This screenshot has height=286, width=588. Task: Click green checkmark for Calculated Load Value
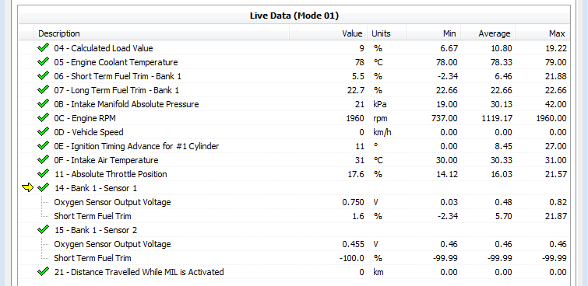click(x=43, y=47)
